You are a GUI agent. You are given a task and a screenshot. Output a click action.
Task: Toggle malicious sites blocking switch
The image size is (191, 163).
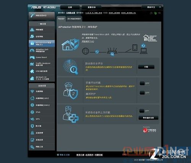[144, 83]
